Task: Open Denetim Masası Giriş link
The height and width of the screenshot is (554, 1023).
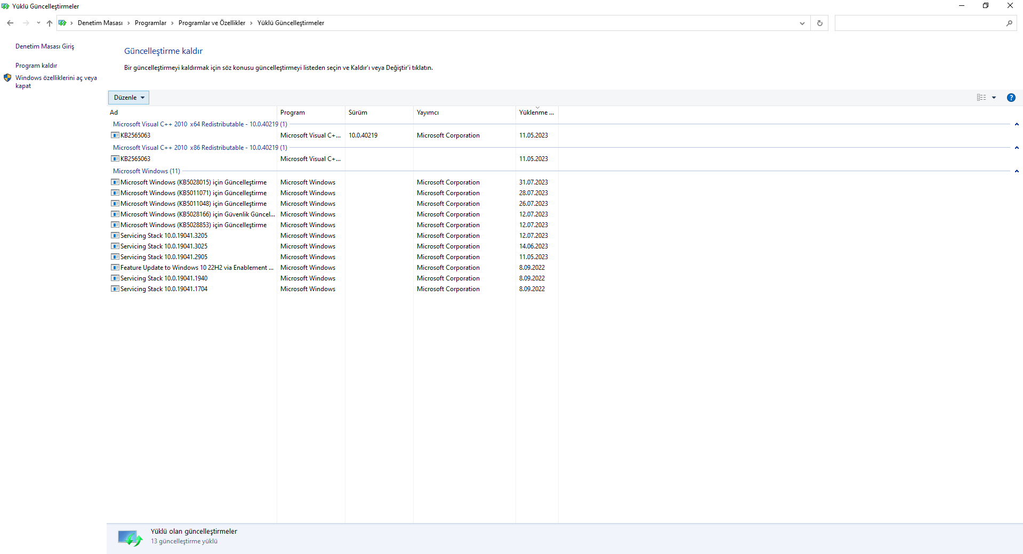Action: [45, 46]
